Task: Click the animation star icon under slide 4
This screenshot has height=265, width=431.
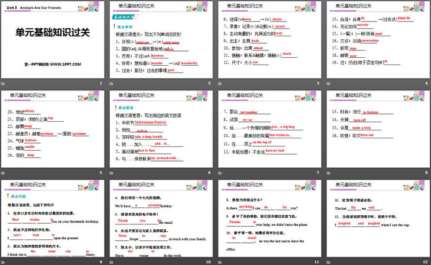Action: click(328, 84)
